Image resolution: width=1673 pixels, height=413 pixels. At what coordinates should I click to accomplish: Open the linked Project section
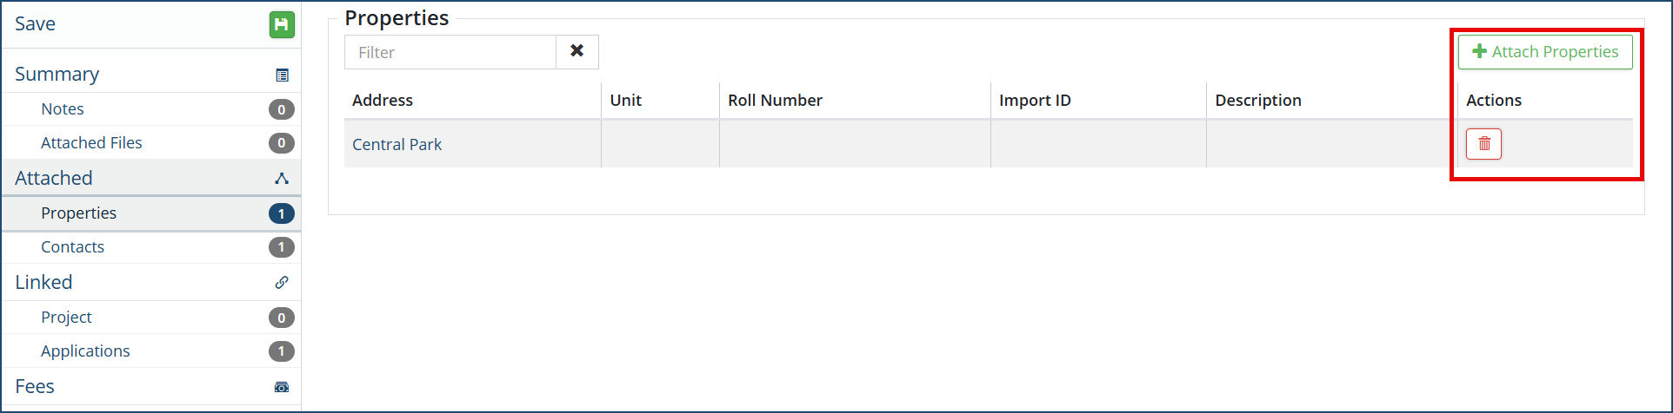coord(66,318)
